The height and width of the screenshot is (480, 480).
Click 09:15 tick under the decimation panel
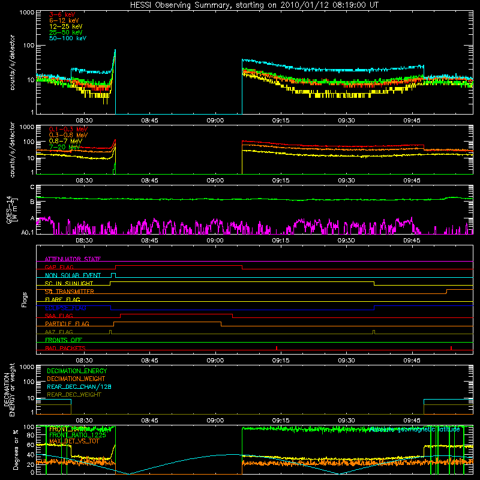pyautogui.click(x=281, y=421)
